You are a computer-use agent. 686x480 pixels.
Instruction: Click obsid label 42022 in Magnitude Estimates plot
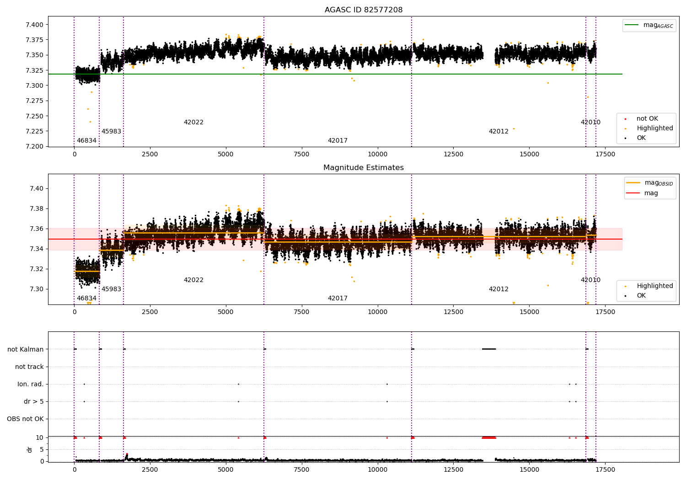click(x=193, y=280)
